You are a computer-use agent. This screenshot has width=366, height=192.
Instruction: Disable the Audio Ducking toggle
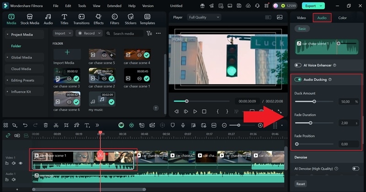pos(298,80)
